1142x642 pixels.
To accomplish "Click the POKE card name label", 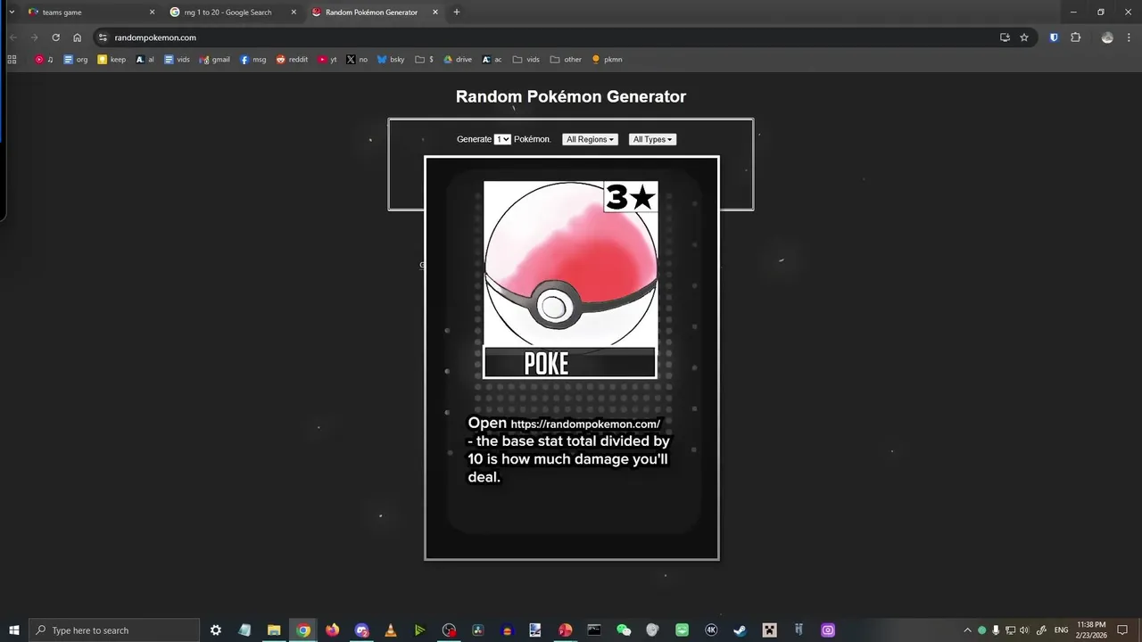I will coord(545,364).
